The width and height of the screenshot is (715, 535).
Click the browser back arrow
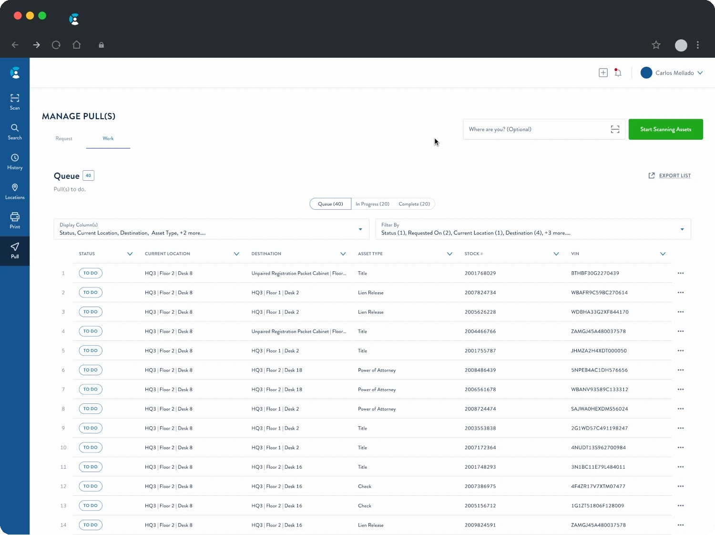coord(15,45)
